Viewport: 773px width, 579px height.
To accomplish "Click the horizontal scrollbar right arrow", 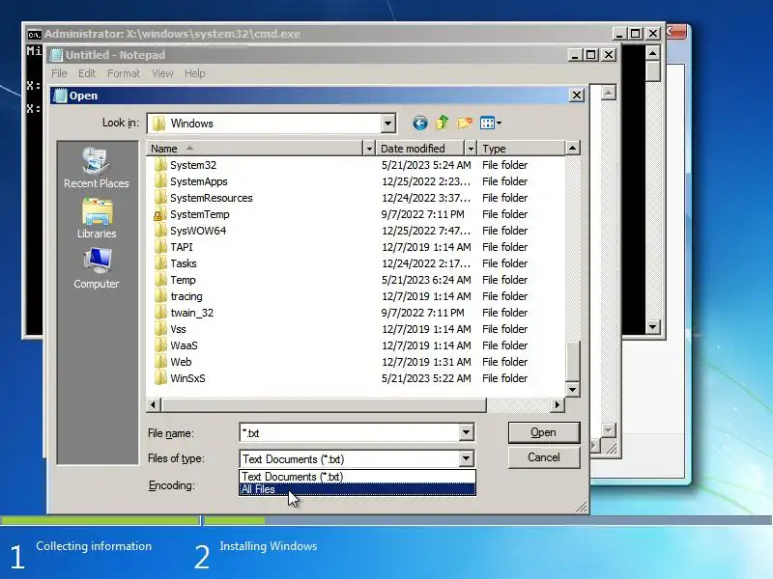I will pyautogui.click(x=558, y=404).
